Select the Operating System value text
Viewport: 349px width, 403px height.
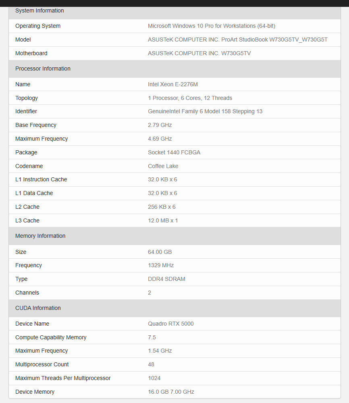coord(211,26)
